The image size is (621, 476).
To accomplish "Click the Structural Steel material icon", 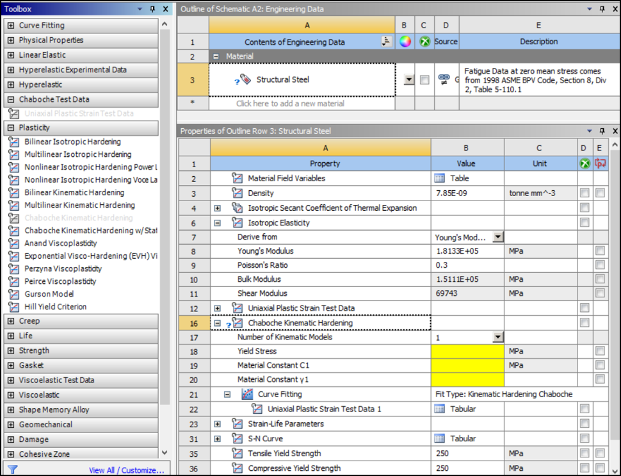I will tap(245, 80).
